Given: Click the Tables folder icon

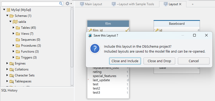Looking at the screenshot, I should [x=18, y=28].
